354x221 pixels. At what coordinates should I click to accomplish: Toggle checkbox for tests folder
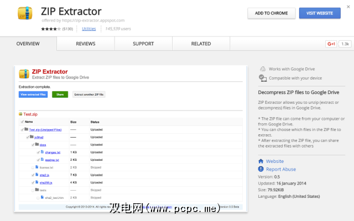[x=33, y=190]
